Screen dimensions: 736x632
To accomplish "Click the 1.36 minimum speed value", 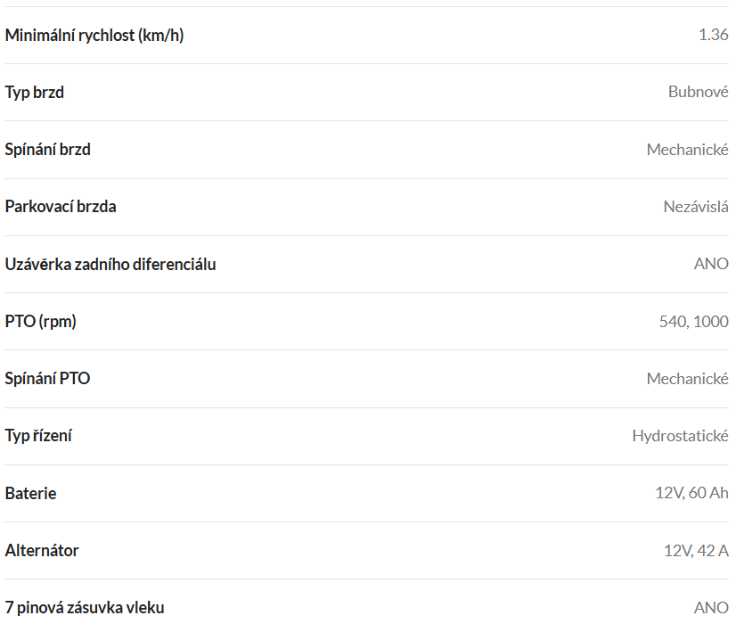I will pyautogui.click(x=714, y=35).
